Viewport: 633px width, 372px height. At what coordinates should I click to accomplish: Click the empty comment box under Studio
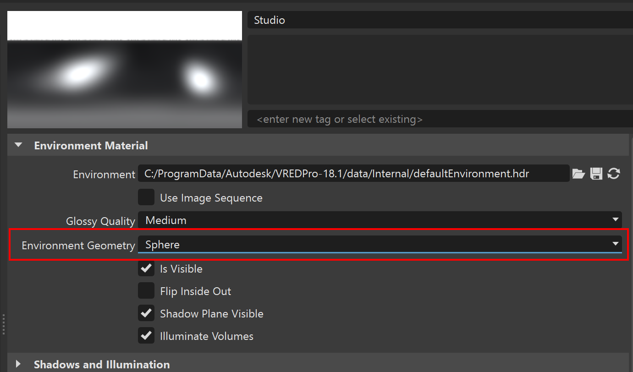tap(439, 70)
